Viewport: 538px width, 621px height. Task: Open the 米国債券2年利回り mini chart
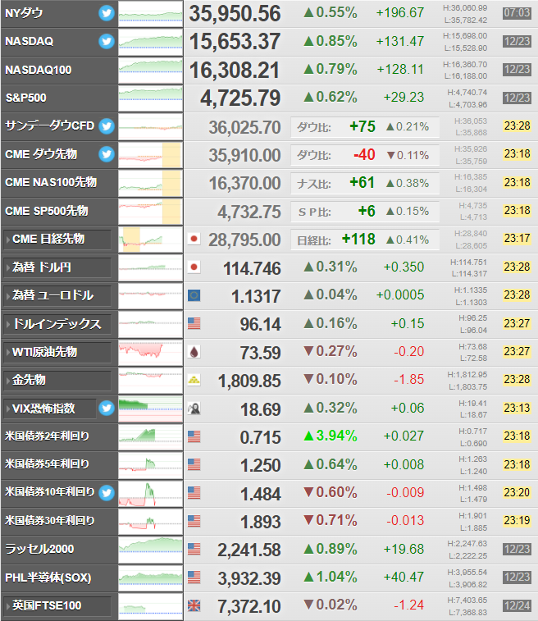(x=150, y=437)
